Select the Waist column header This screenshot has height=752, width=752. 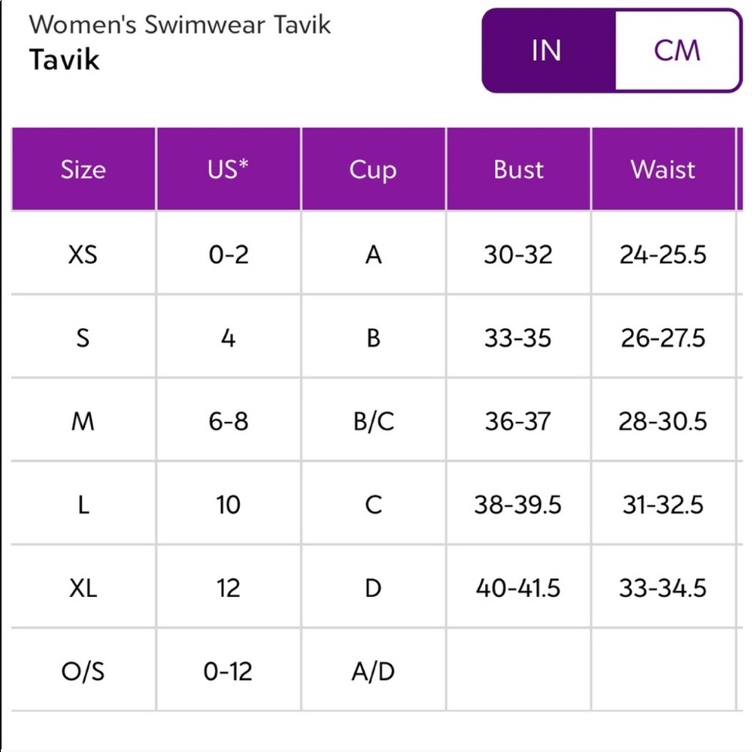coord(663,168)
